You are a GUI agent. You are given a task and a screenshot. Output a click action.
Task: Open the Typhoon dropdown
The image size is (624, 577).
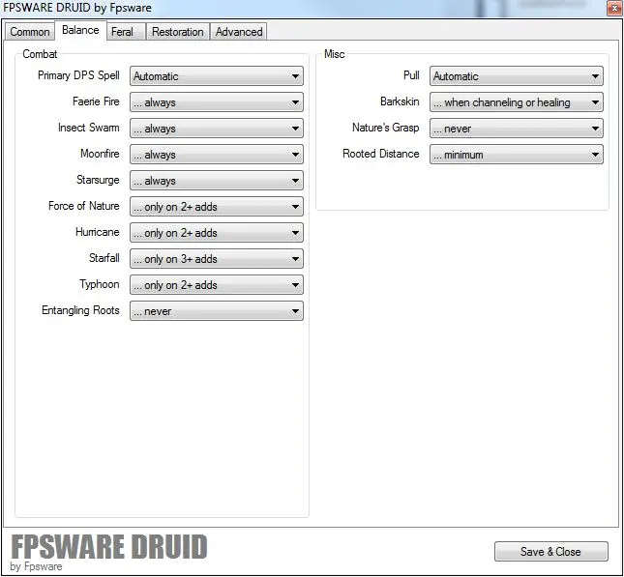coord(216,285)
